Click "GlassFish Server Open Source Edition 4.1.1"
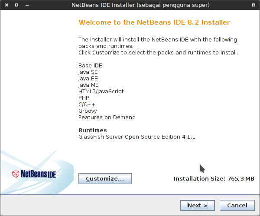The width and height of the screenshot is (260, 216). (137, 137)
